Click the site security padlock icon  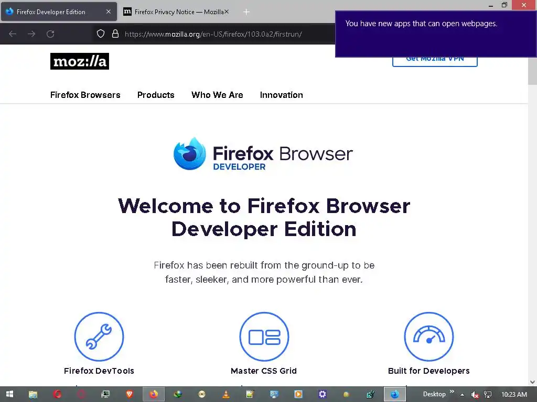tap(115, 34)
